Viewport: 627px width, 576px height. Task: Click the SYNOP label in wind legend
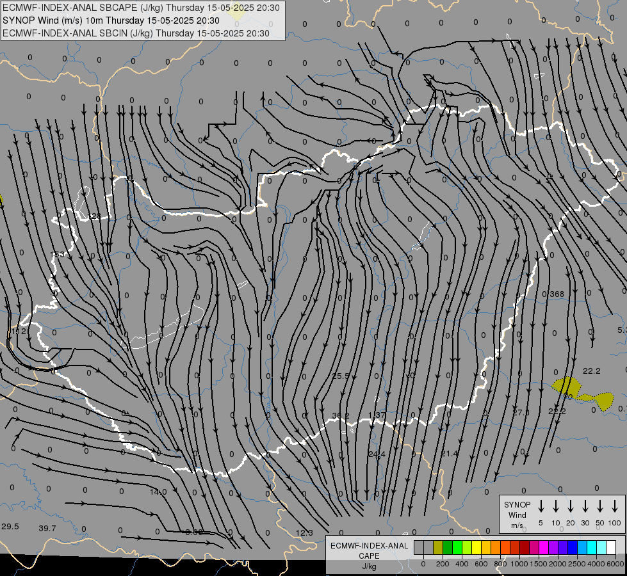517,505
